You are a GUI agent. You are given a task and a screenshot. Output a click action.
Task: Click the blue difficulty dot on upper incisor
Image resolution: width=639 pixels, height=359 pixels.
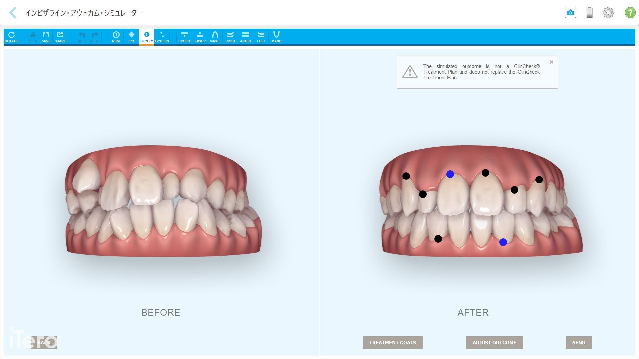pos(450,174)
